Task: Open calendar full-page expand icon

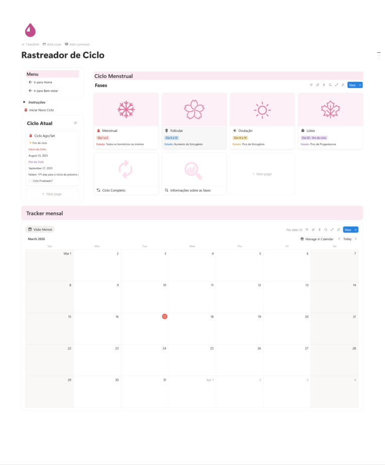Action: 331,229
